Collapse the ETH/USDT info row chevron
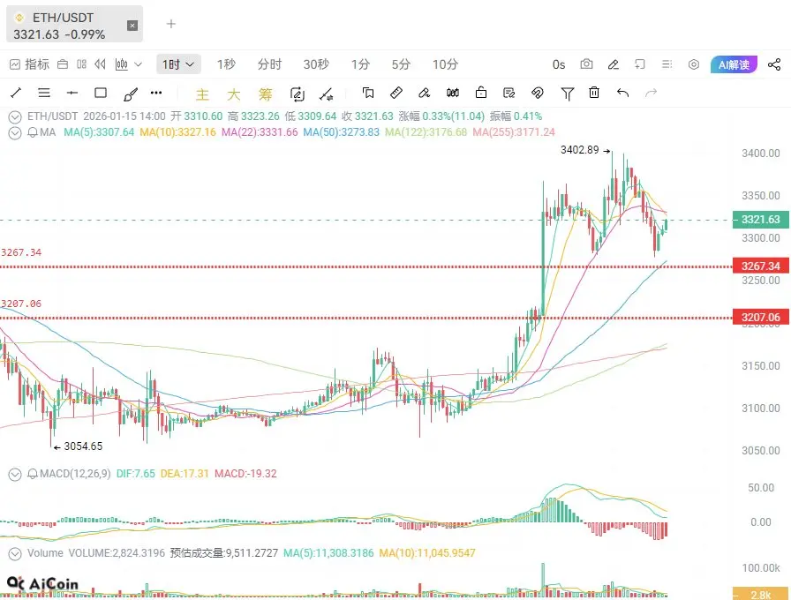 15,117
